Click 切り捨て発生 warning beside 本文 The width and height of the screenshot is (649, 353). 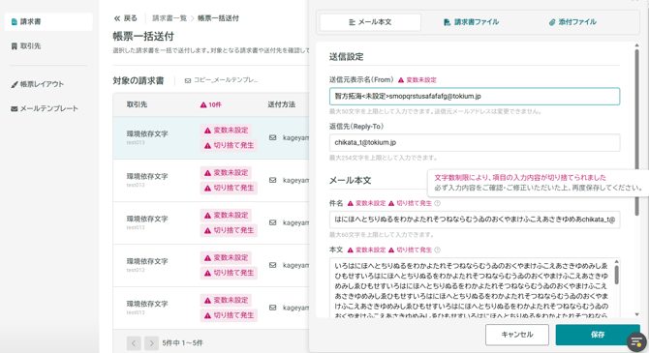[x=410, y=250]
